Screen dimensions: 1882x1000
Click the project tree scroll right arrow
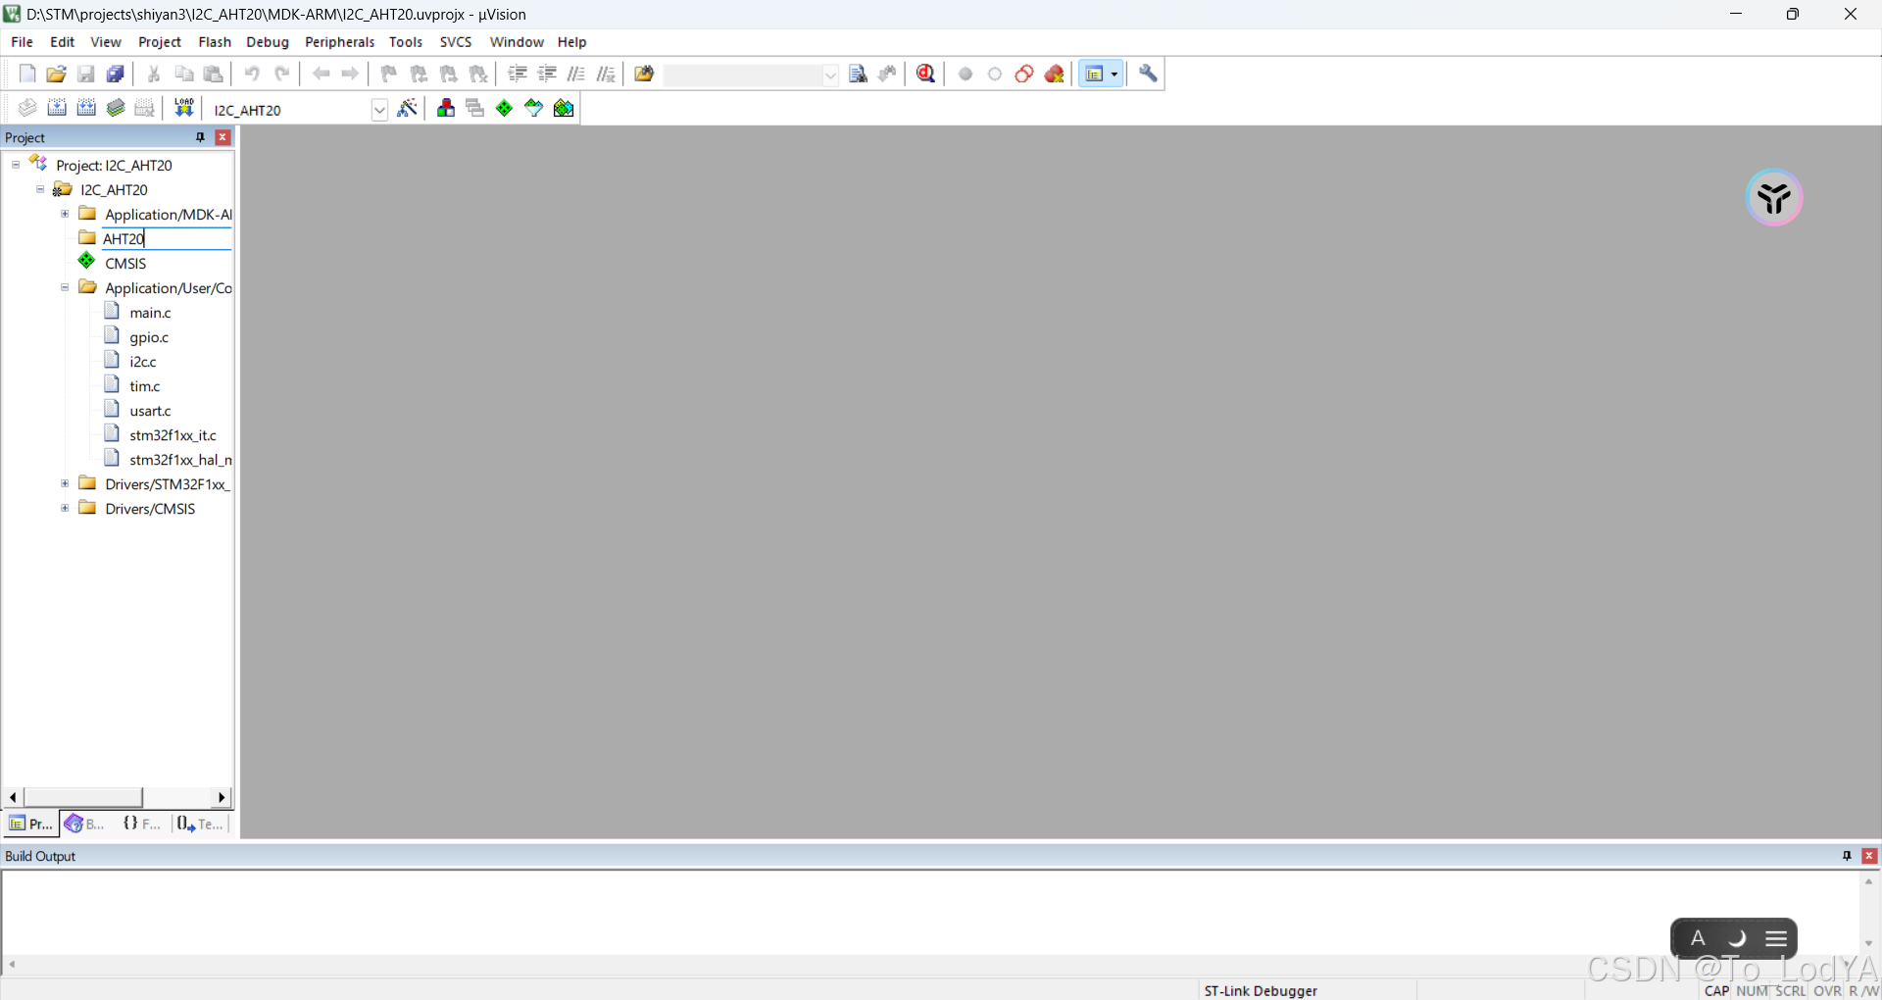click(x=222, y=797)
